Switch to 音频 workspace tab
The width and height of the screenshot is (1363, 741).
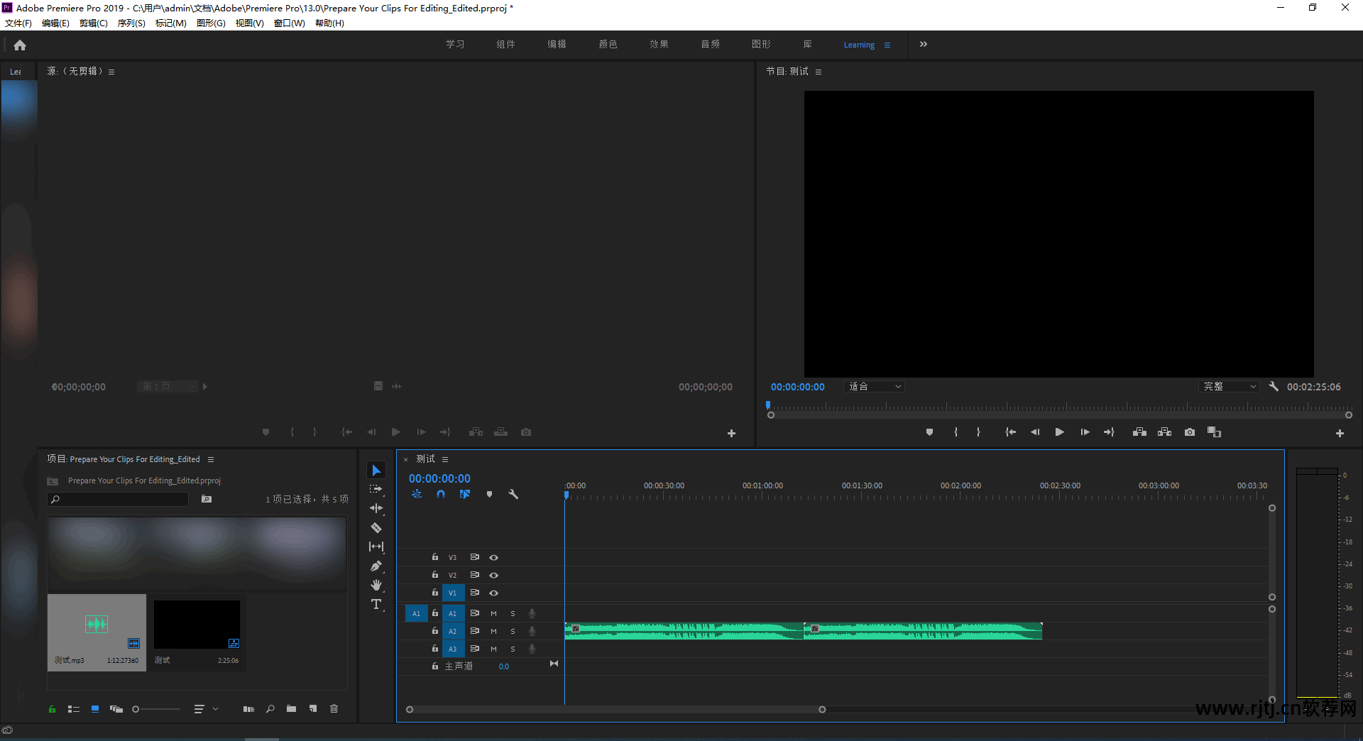[710, 44]
